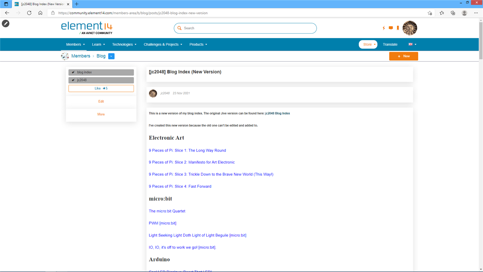
Task: Click the 'Electronic Art' section heading
Action: pyautogui.click(x=166, y=138)
